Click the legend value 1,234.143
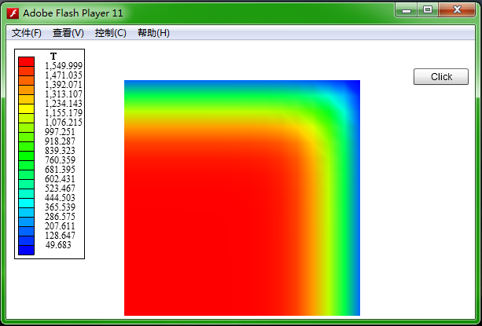This screenshot has height=326, width=482. tap(64, 104)
